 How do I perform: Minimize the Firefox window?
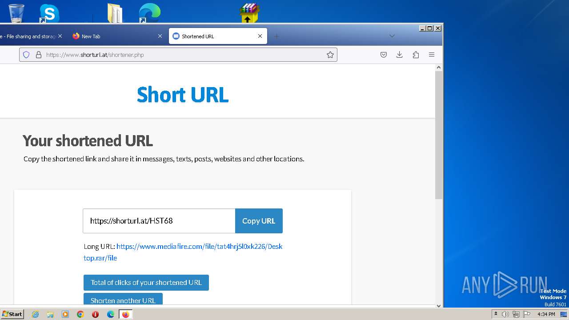click(x=422, y=28)
